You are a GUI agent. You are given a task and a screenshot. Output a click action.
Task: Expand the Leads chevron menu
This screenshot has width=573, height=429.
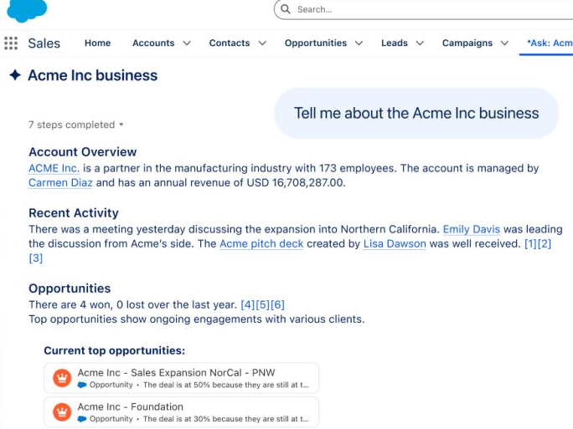[420, 43]
